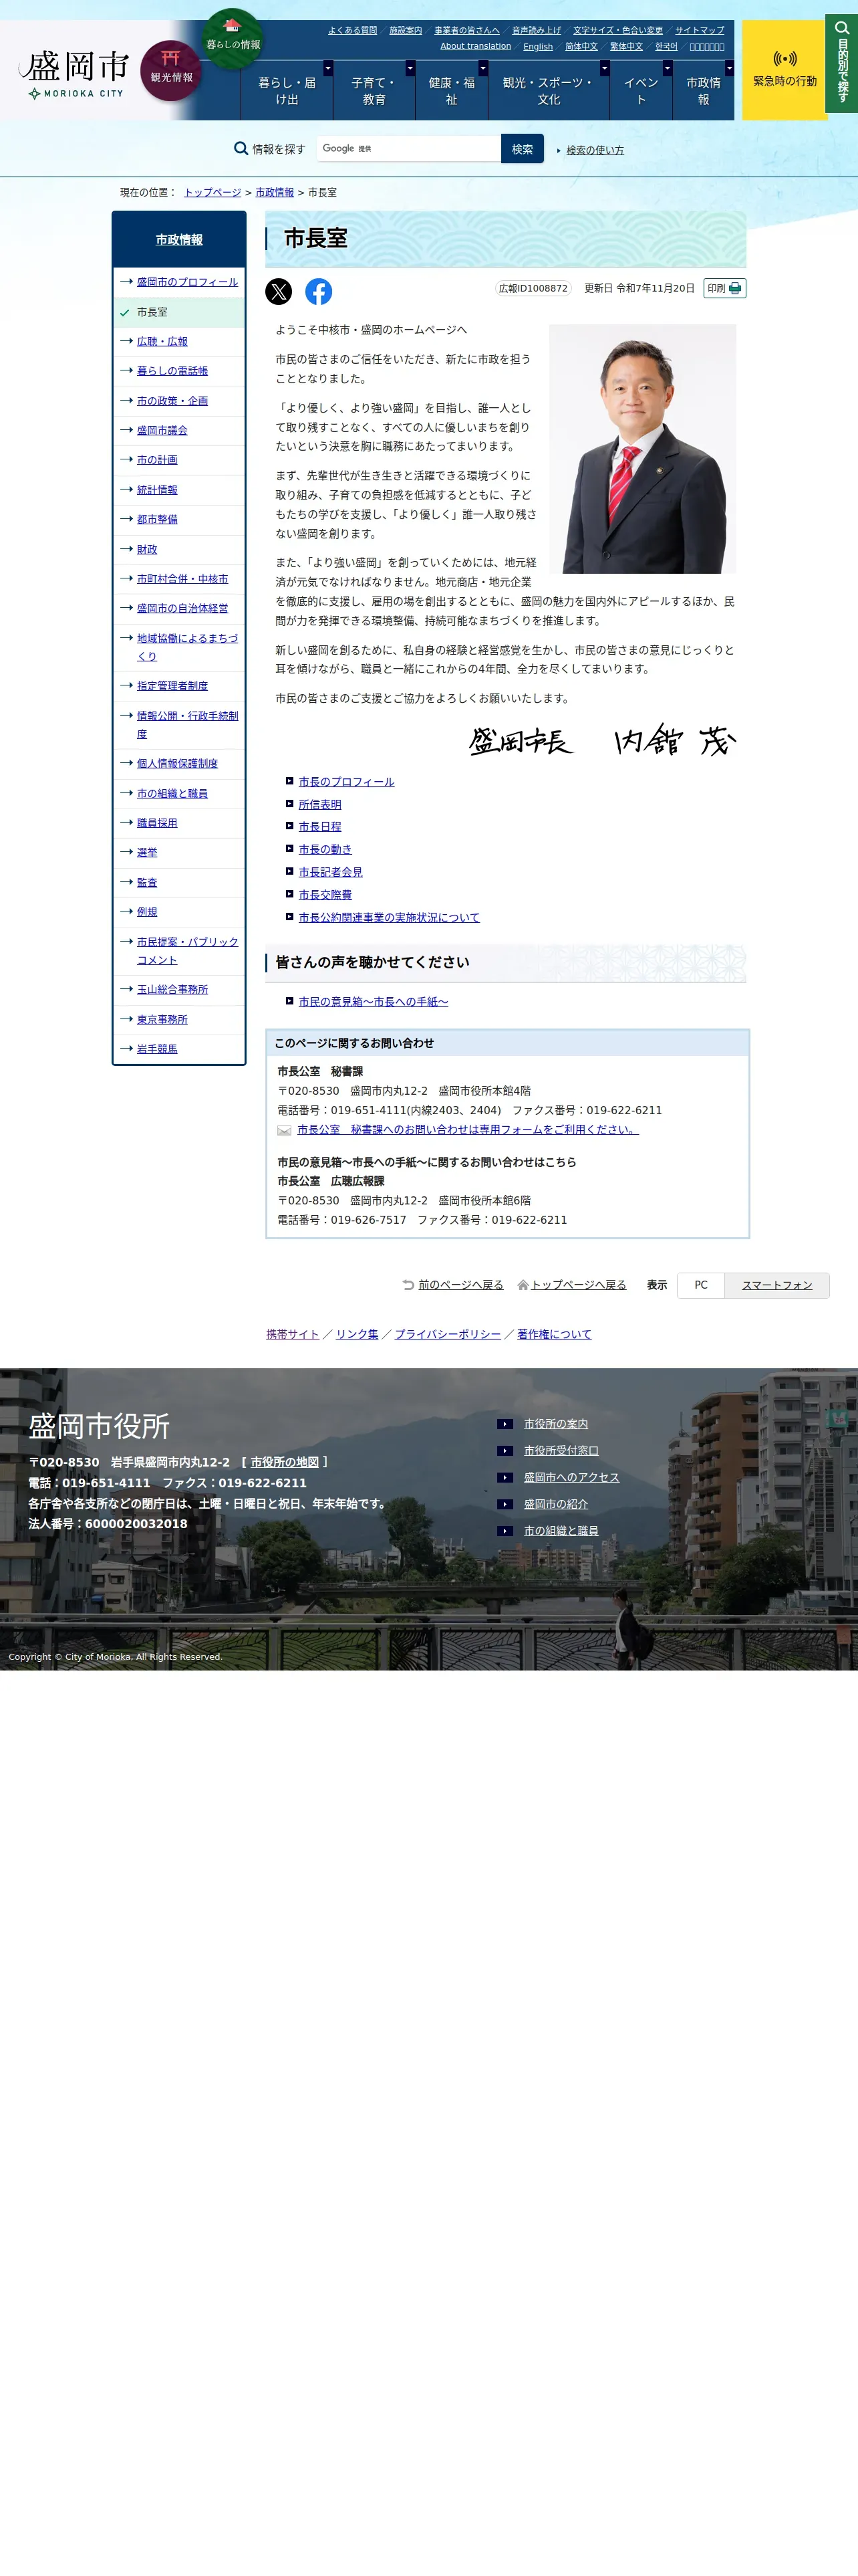
Task: Open 文字サイズ・色合い変更 link
Action: tap(617, 31)
